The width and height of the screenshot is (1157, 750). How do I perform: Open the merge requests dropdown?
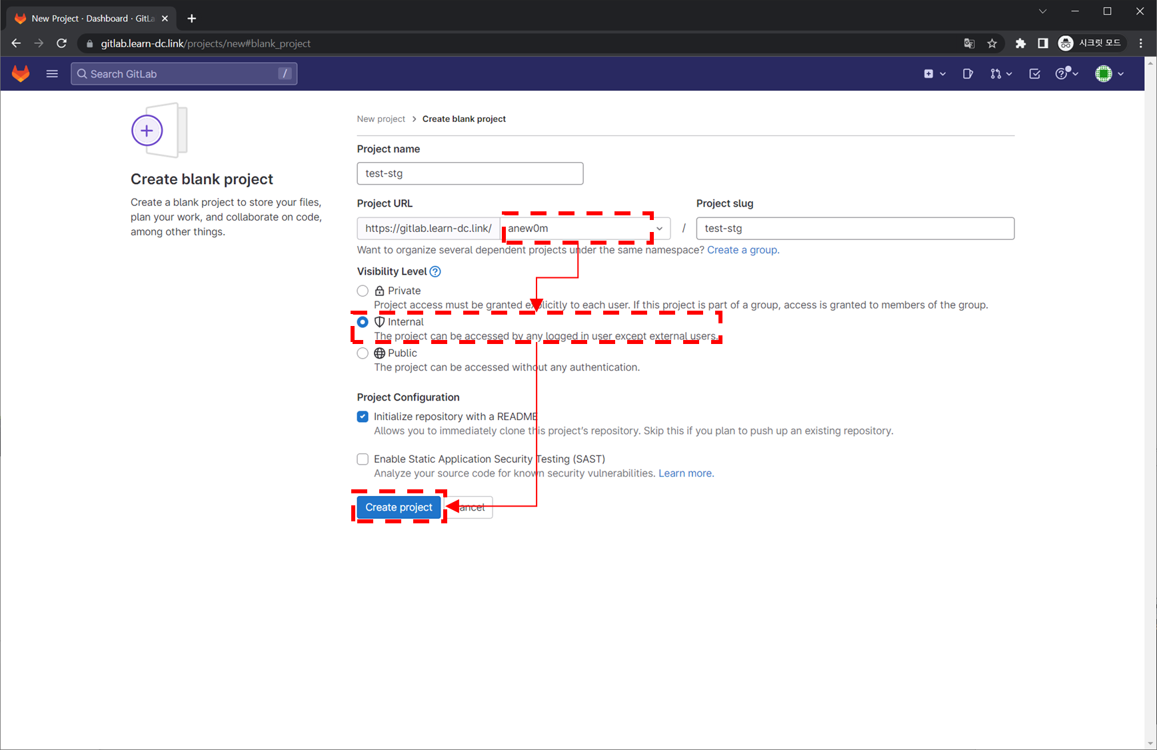(x=1000, y=74)
